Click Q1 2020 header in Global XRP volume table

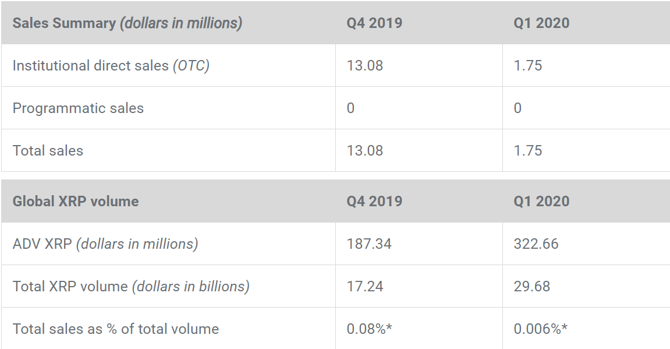click(541, 202)
